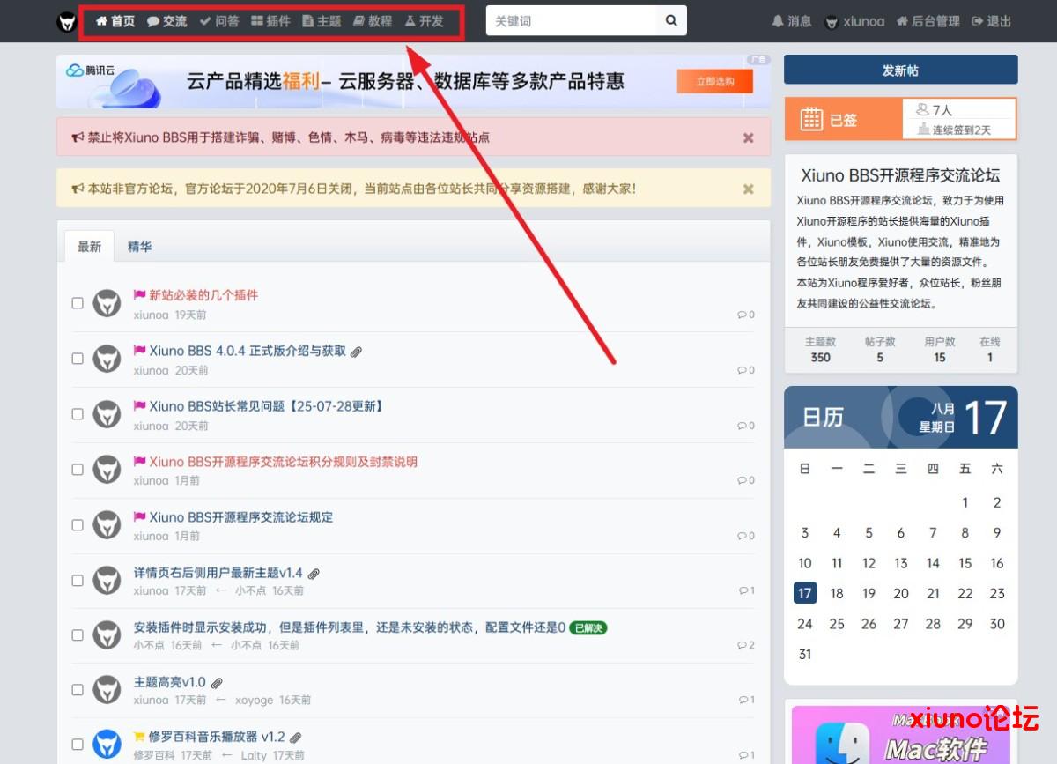Image resolution: width=1057 pixels, height=764 pixels.
Task: Click username Laity in 修罗百科 row
Action: click(254, 755)
